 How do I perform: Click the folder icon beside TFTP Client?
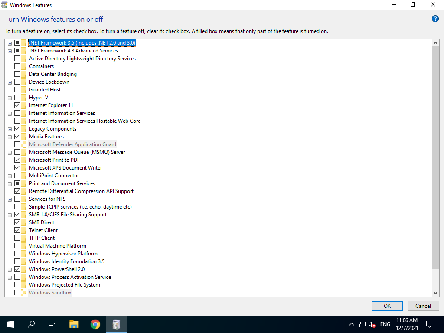pos(23,238)
